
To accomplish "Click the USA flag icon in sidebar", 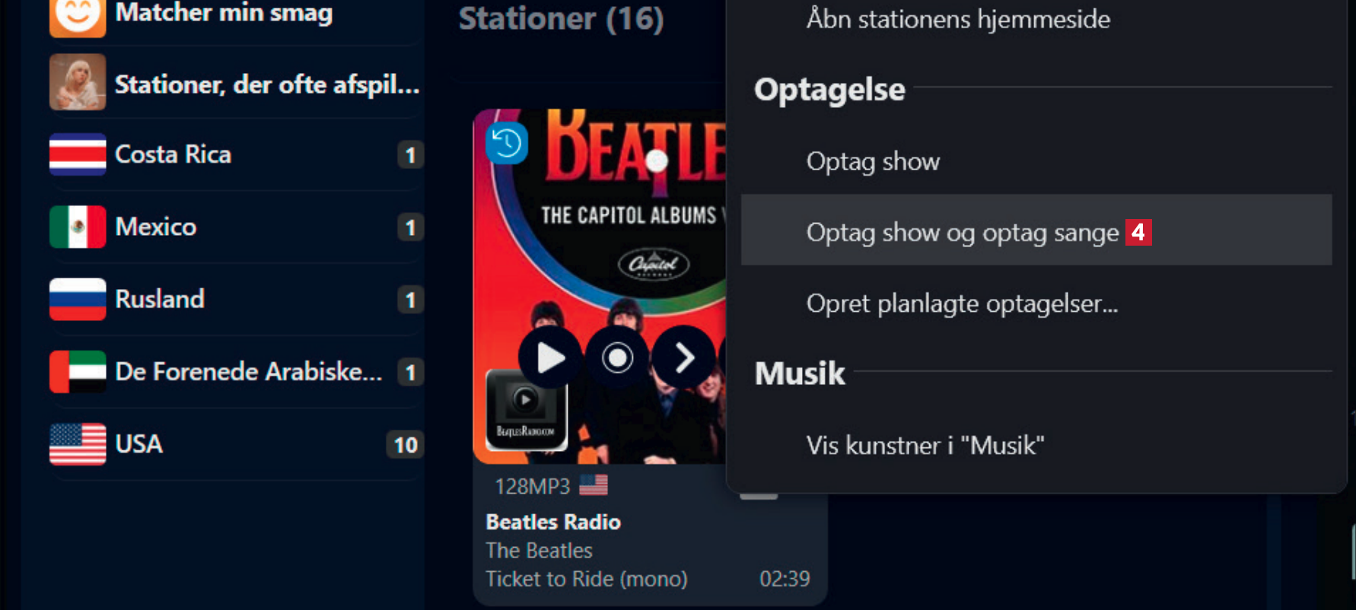I will coord(78,444).
